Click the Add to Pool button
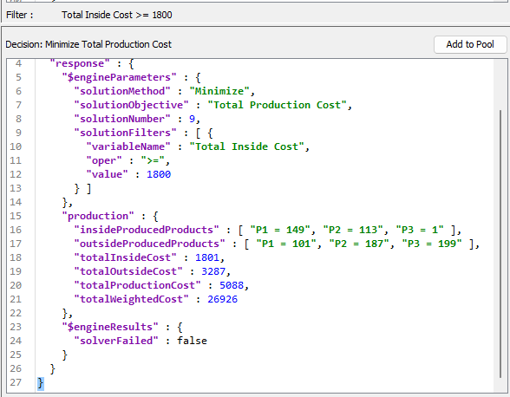 point(470,44)
